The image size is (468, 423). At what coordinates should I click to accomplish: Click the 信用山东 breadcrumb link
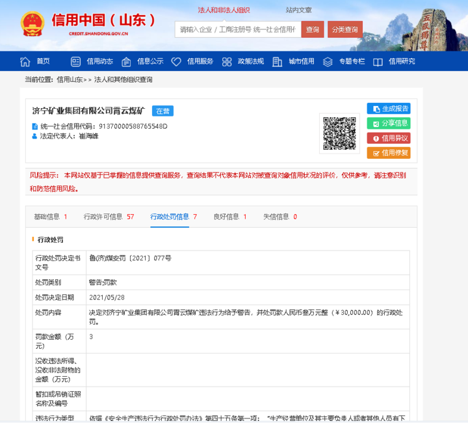[70, 80]
